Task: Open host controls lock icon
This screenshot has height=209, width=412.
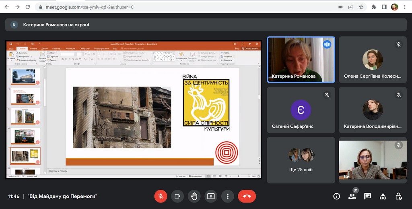Action: click(398, 196)
